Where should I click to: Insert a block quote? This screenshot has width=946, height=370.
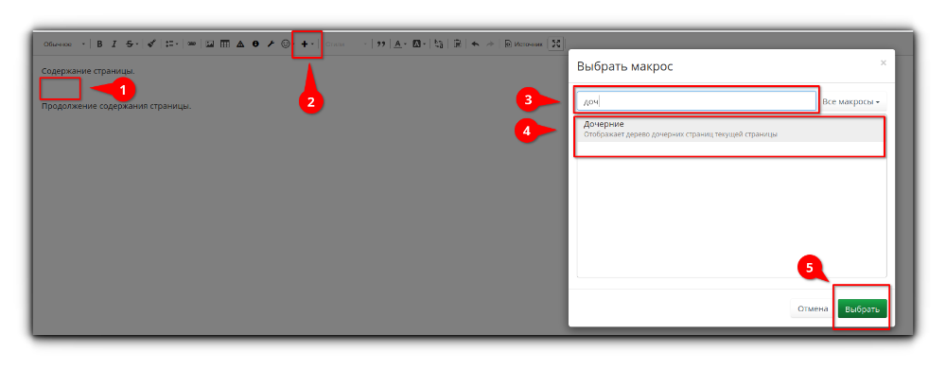[380, 44]
